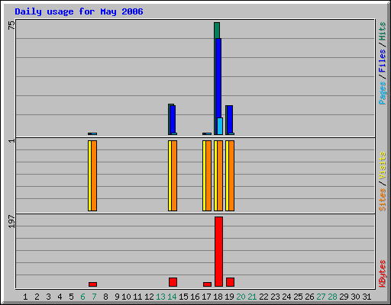Click the "Visits" legend label
The width and height of the screenshot is (391, 305).
383,165
